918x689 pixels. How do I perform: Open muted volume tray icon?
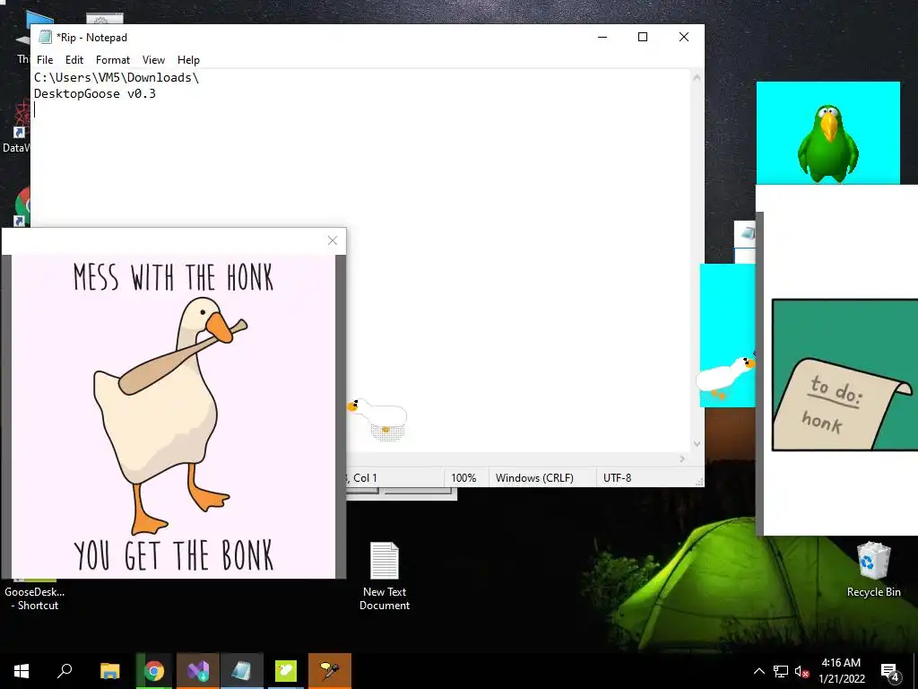pos(802,671)
